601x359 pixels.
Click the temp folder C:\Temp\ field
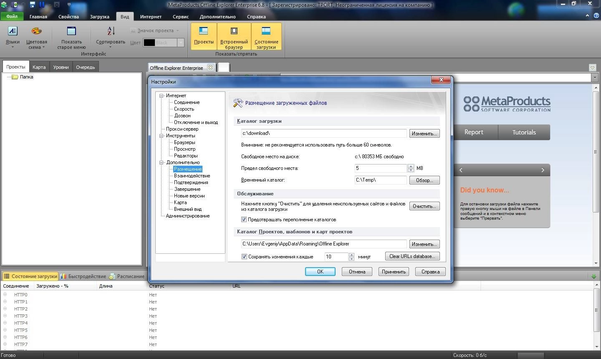pos(381,180)
